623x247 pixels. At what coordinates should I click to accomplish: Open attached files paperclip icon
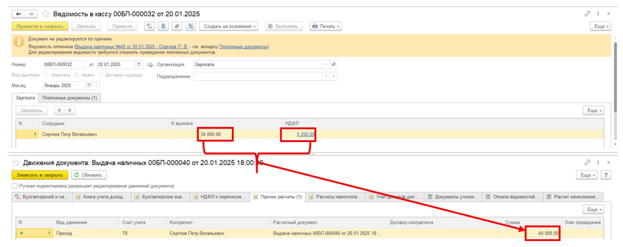pos(177,27)
